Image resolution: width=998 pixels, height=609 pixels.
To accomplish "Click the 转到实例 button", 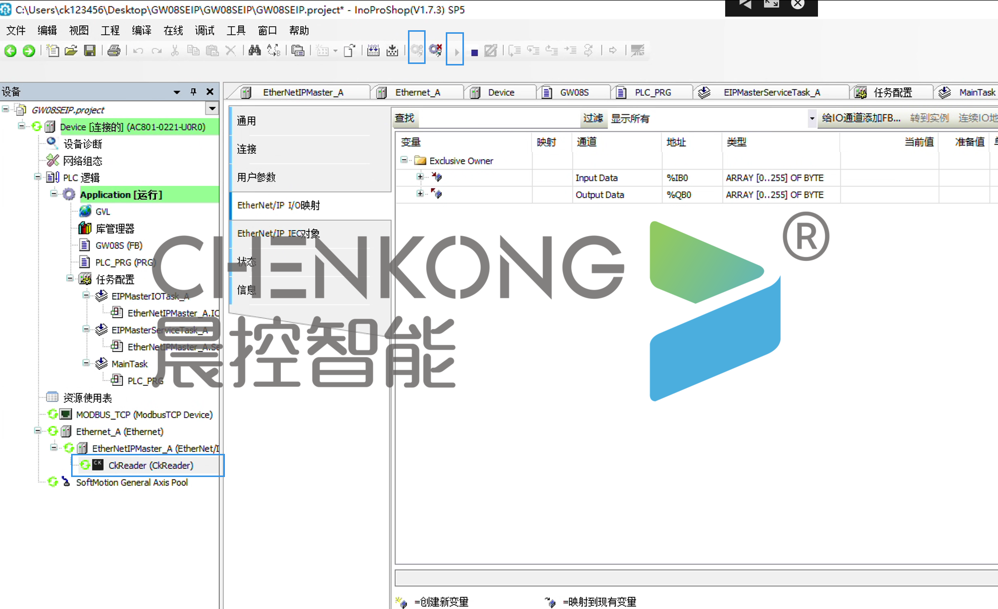I will [929, 118].
